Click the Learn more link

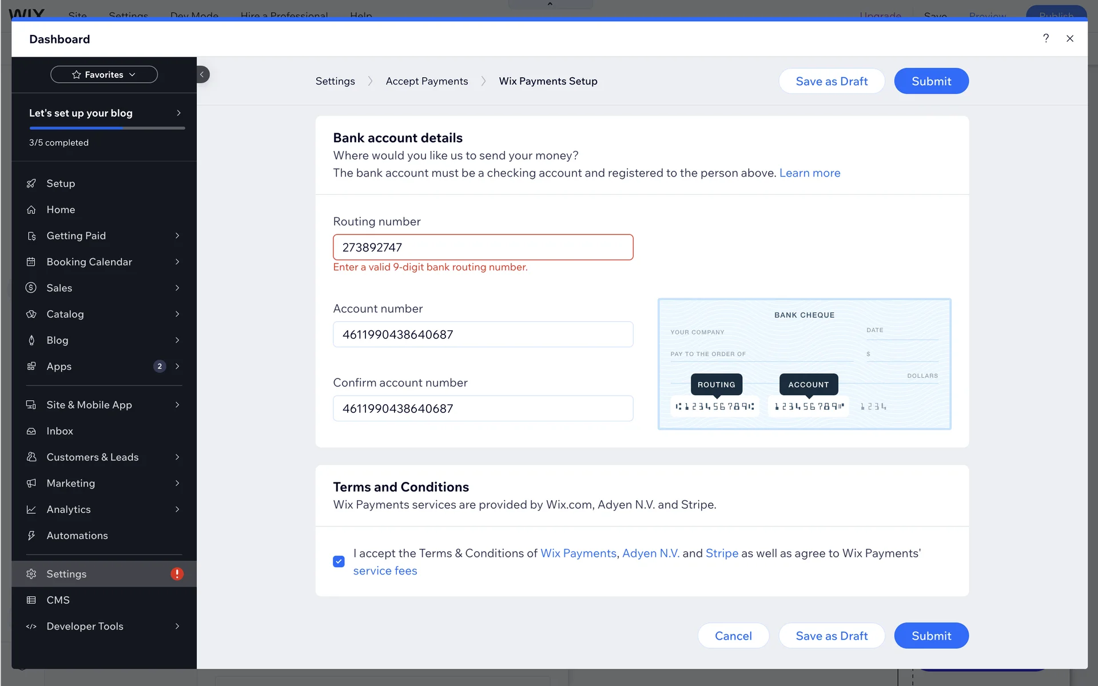point(809,173)
